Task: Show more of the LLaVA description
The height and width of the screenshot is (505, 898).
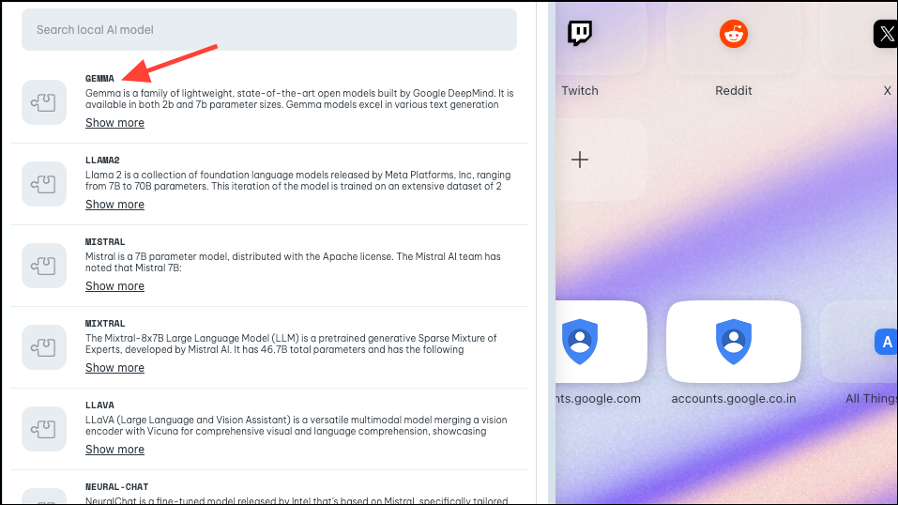Action: click(114, 450)
